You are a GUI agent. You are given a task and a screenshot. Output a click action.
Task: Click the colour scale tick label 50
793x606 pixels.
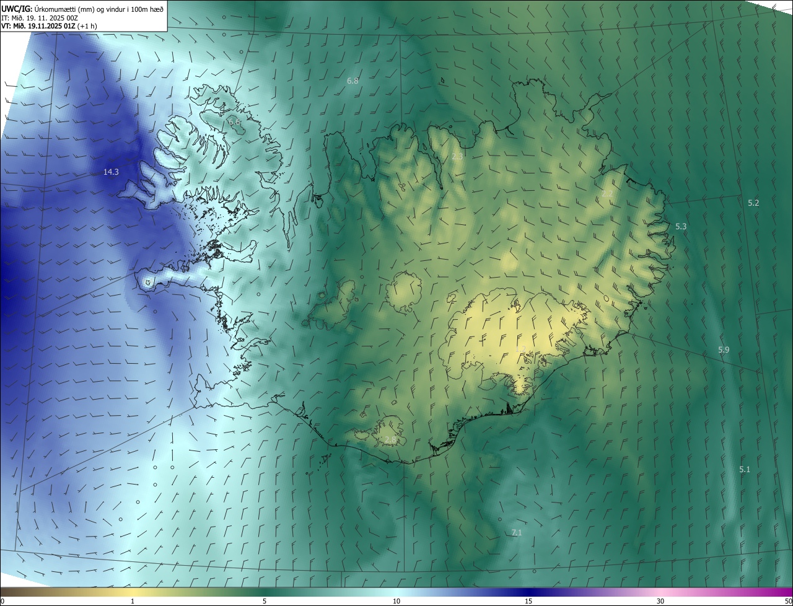788,601
